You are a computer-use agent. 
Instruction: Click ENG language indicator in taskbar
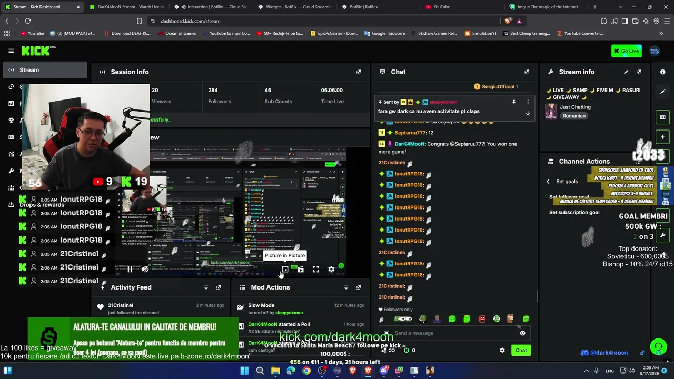click(610, 371)
